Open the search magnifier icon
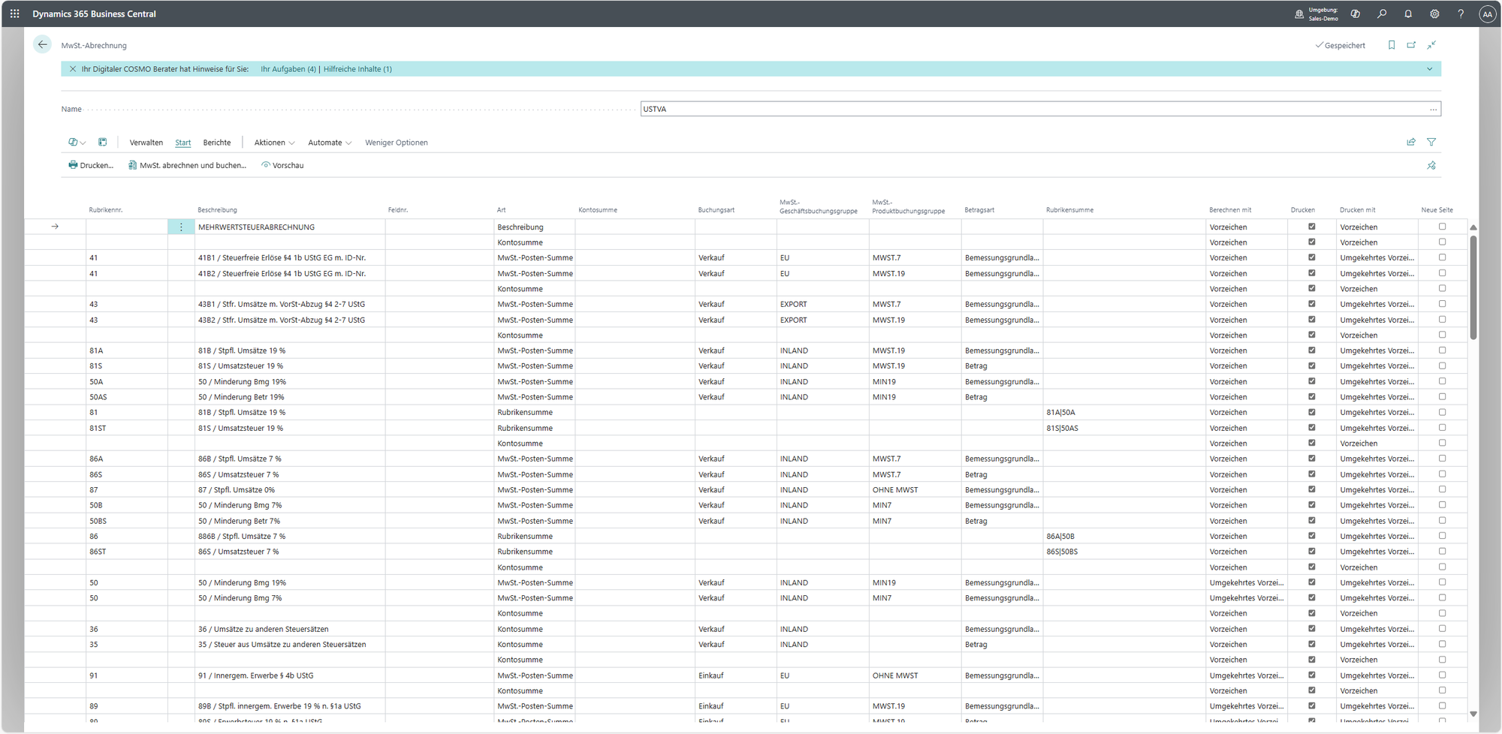Image resolution: width=1502 pixels, height=734 pixels. [1382, 14]
